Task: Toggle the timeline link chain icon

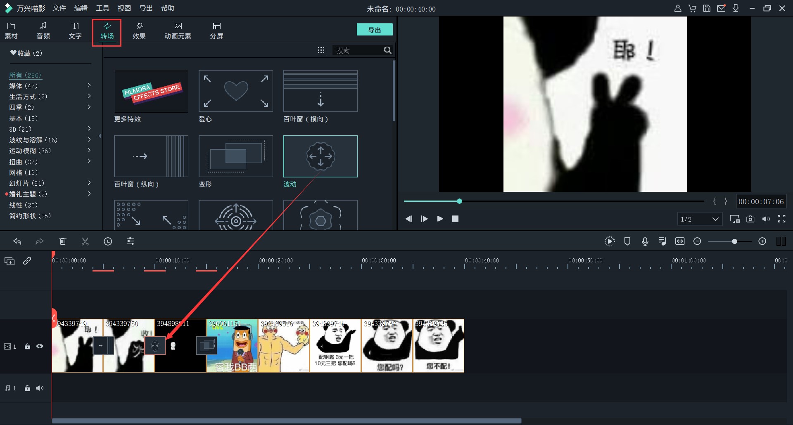Action: coord(27,261)
